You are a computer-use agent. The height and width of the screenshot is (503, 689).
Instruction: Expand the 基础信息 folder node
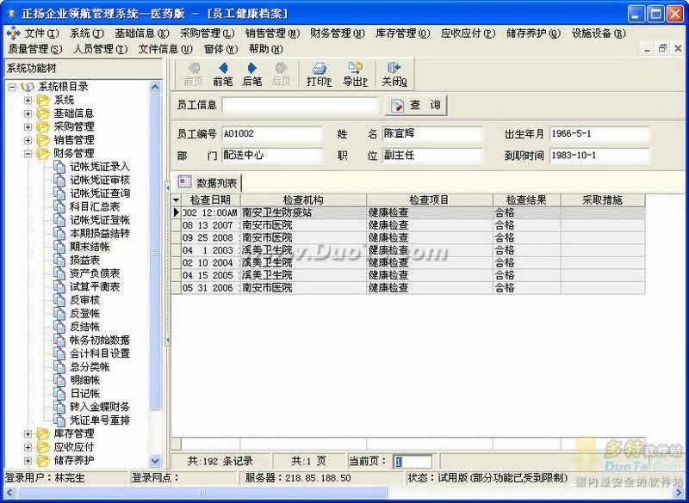pyautogui.click(x=28, y=113)
